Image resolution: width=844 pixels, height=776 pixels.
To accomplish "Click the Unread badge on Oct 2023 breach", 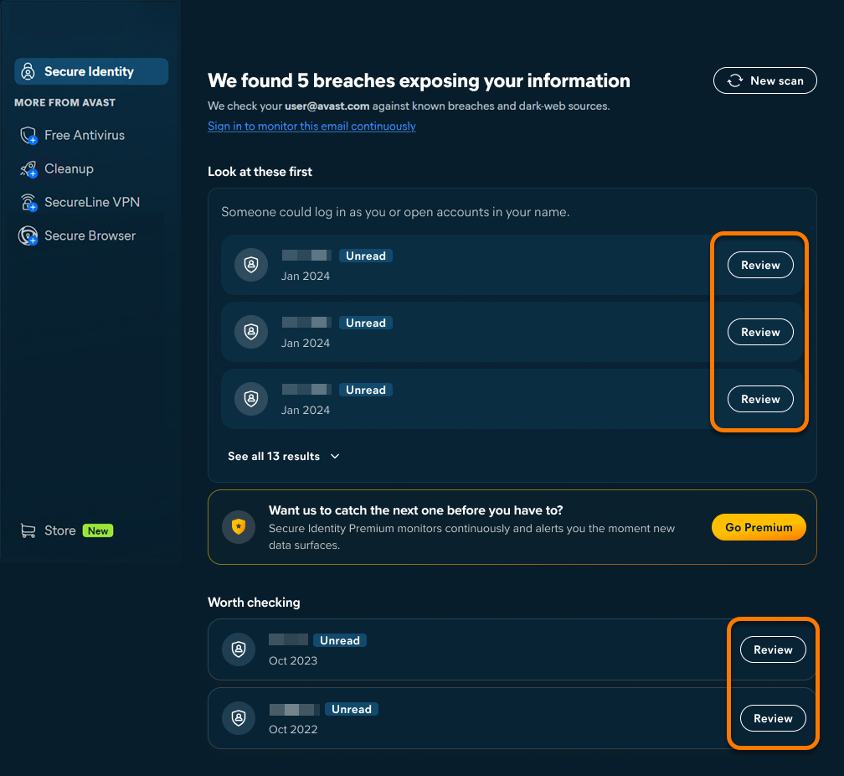I will [x=340, y=640].
